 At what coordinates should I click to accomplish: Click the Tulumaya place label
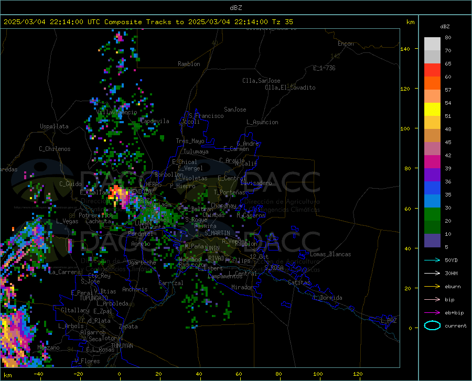coord(196,151)
